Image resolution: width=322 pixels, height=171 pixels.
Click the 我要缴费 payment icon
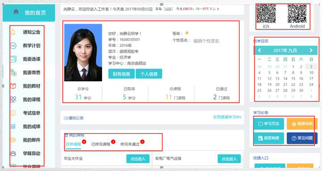(13, 72)
